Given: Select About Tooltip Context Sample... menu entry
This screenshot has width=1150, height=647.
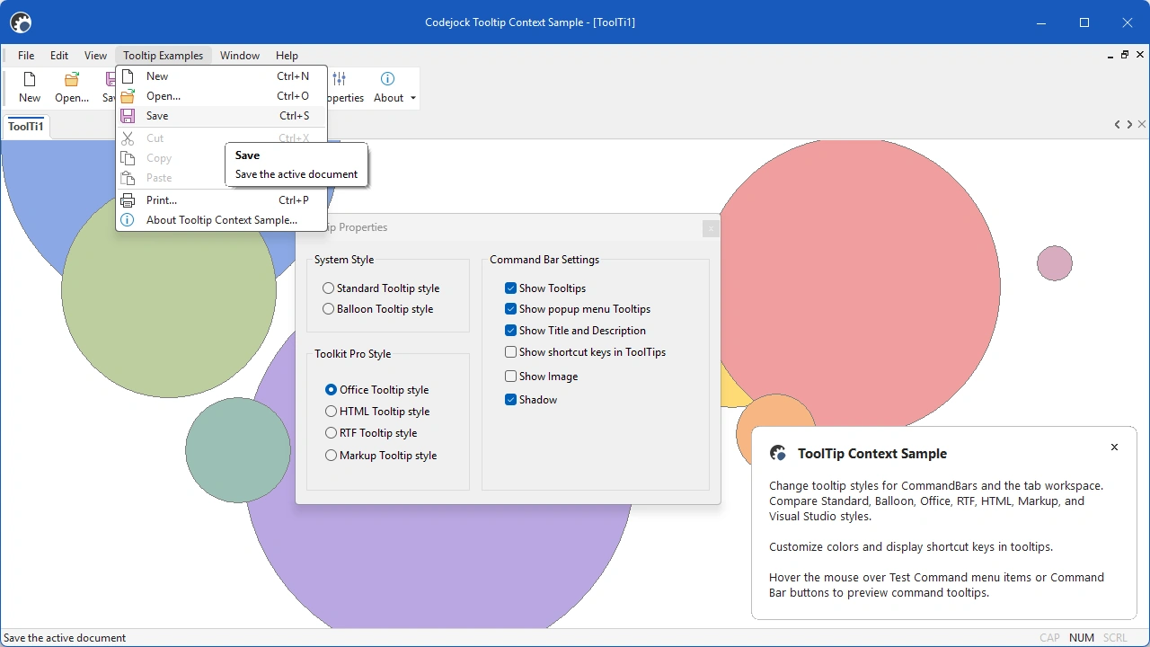Looking at the screenshot, I should 221,220.
